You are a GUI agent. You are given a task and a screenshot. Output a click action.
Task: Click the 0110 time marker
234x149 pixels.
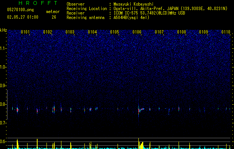click(x=226, y=32)
